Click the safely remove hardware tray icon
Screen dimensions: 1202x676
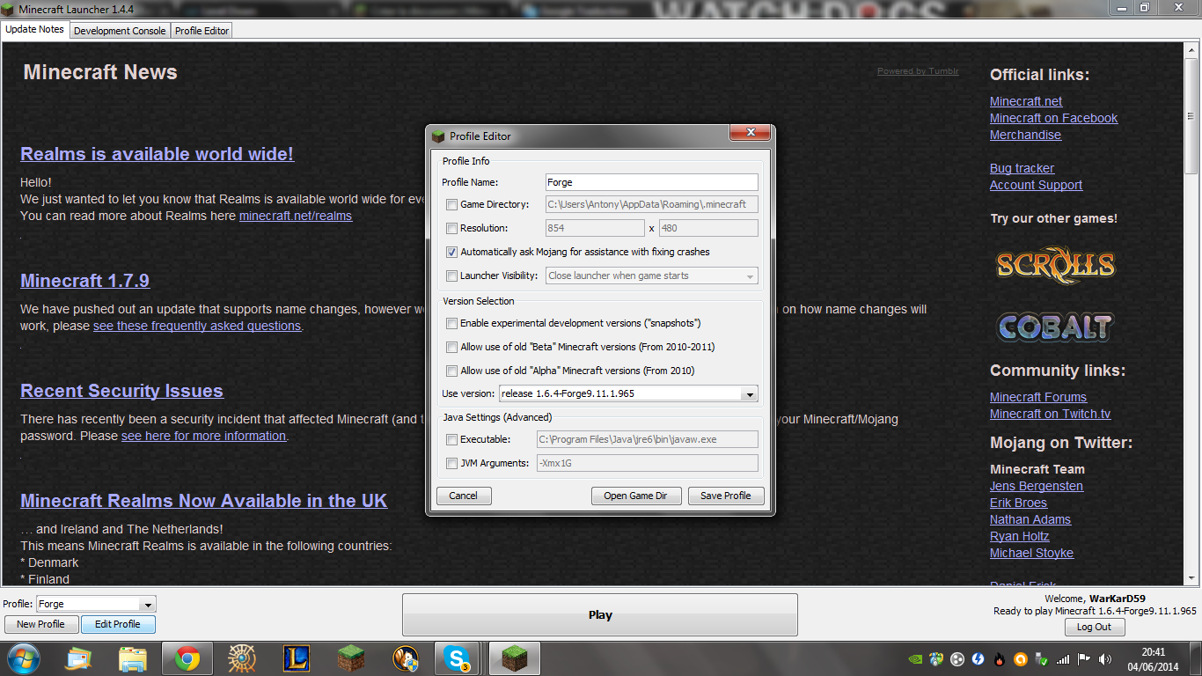1042,658
